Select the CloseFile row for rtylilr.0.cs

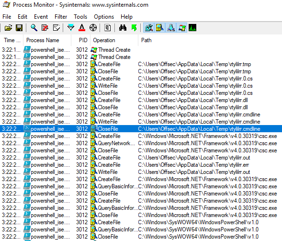pos(141,93)
